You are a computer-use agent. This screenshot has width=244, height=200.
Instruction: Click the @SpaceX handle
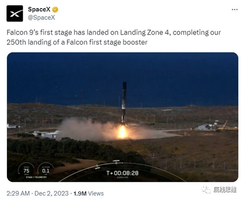[x=41, y=17]
